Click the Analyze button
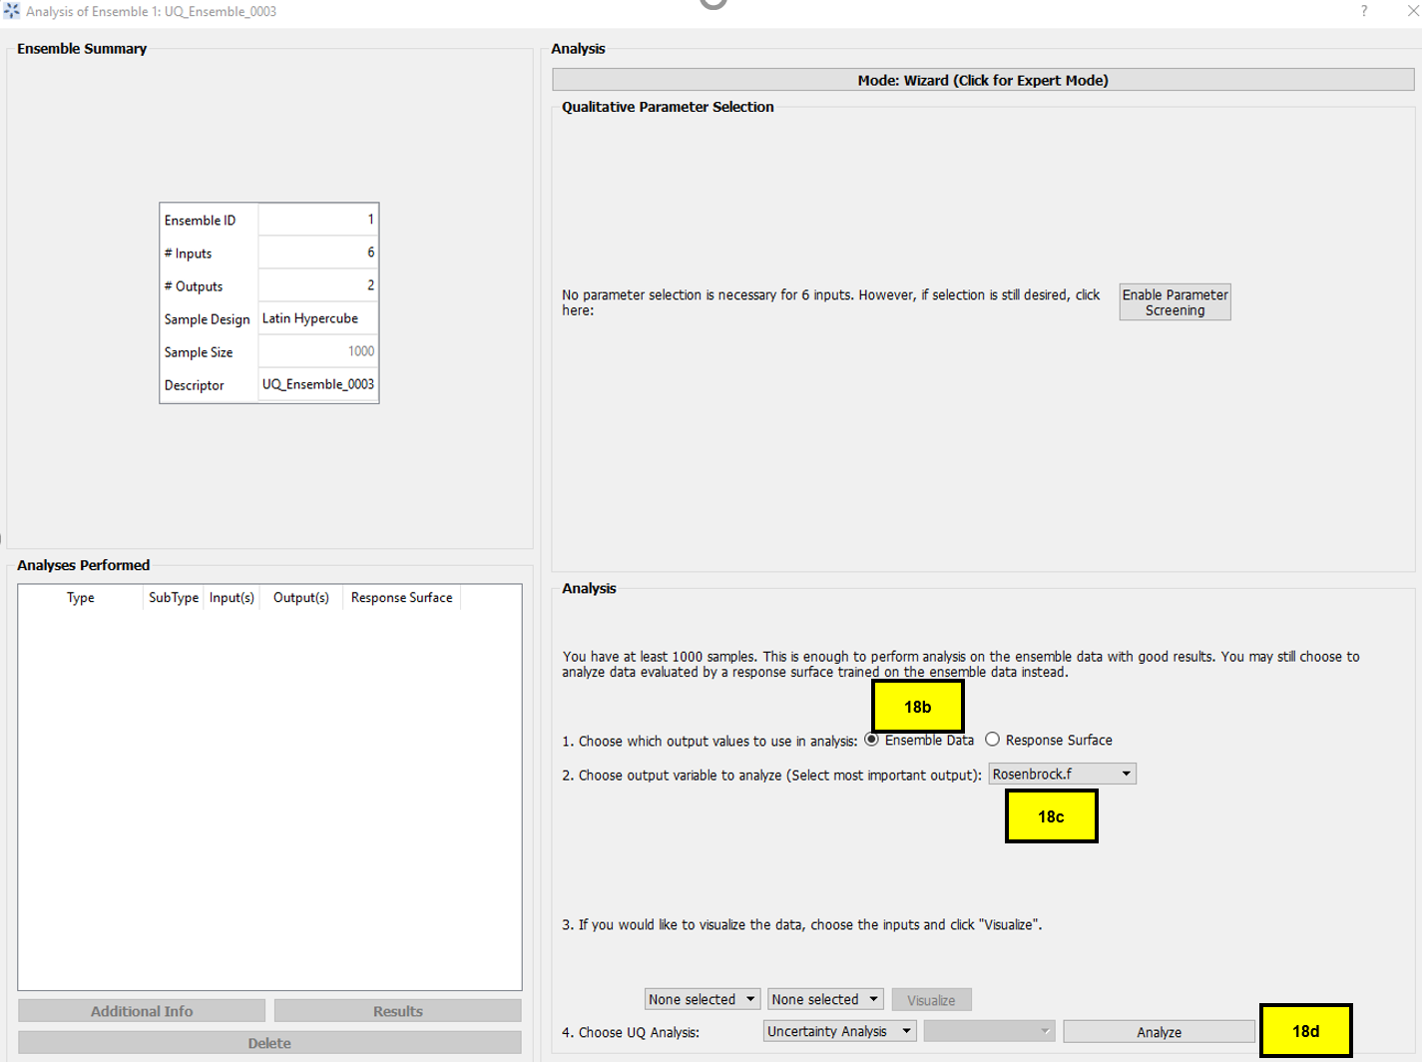 coord(1158,1031)
